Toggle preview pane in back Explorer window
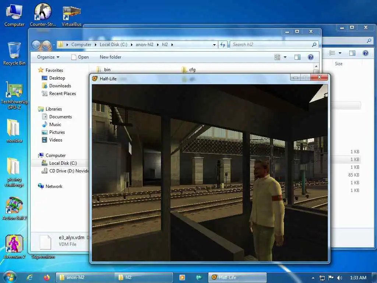The width and height of the screenshot is (377, 283). click(352, 53)
